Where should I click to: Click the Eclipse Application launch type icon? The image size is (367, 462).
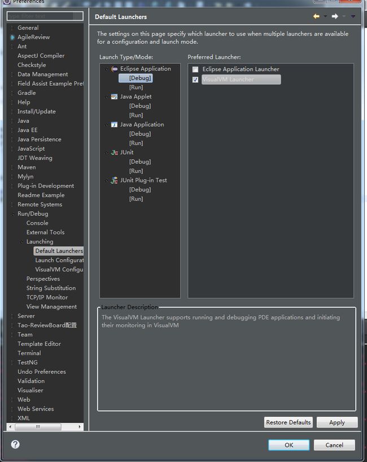click(x=114, y=69)
